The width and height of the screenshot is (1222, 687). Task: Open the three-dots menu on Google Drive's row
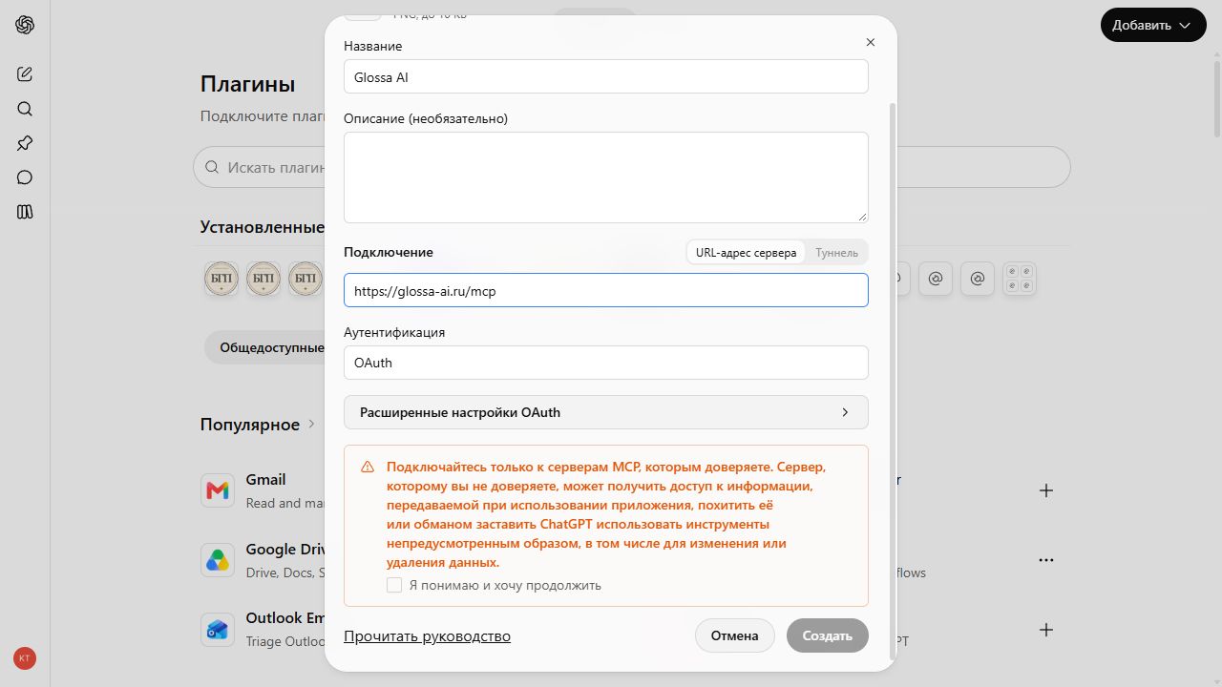coord(1046,560)
